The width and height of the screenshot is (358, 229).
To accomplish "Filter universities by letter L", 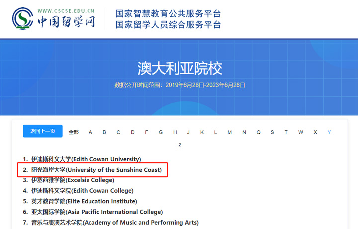I will tap(215, 132).
